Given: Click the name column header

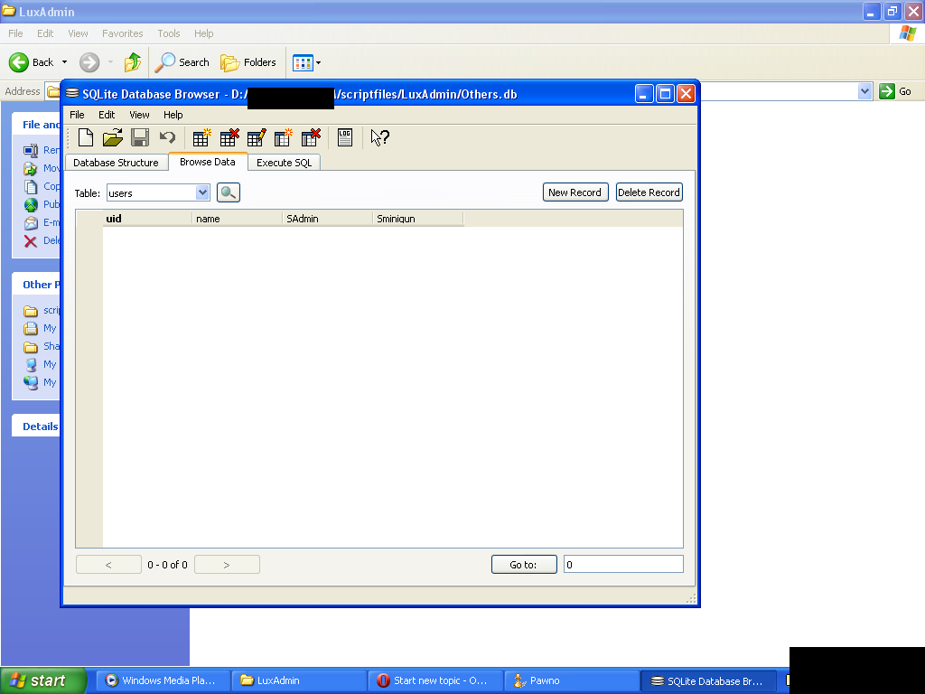Looking at the screenshot, I should (238, 219).
